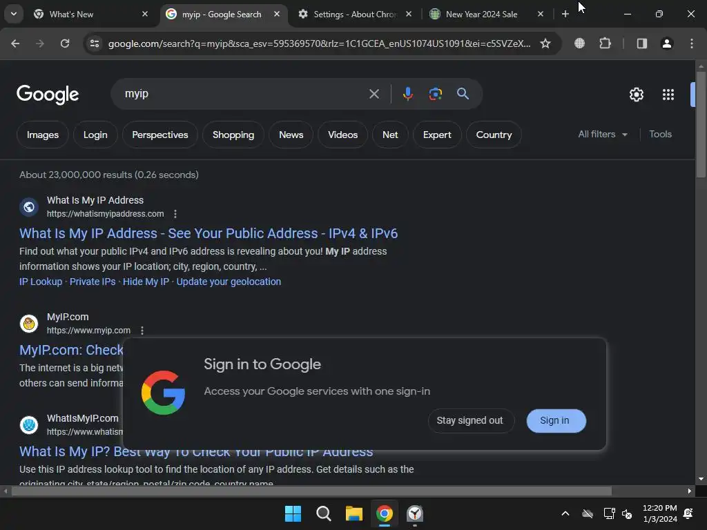Go forward to next page
The image size is (707, 530).
click(x=40, y=43)
